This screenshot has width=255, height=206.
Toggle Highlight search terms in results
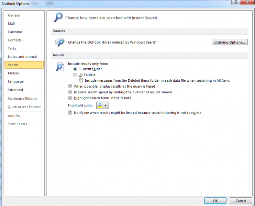(x=70, y=98)
